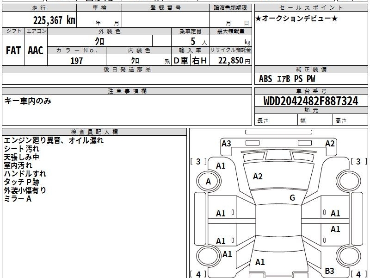Select the シフト header cell
The image size is (370, 278).
coord(13,31)
